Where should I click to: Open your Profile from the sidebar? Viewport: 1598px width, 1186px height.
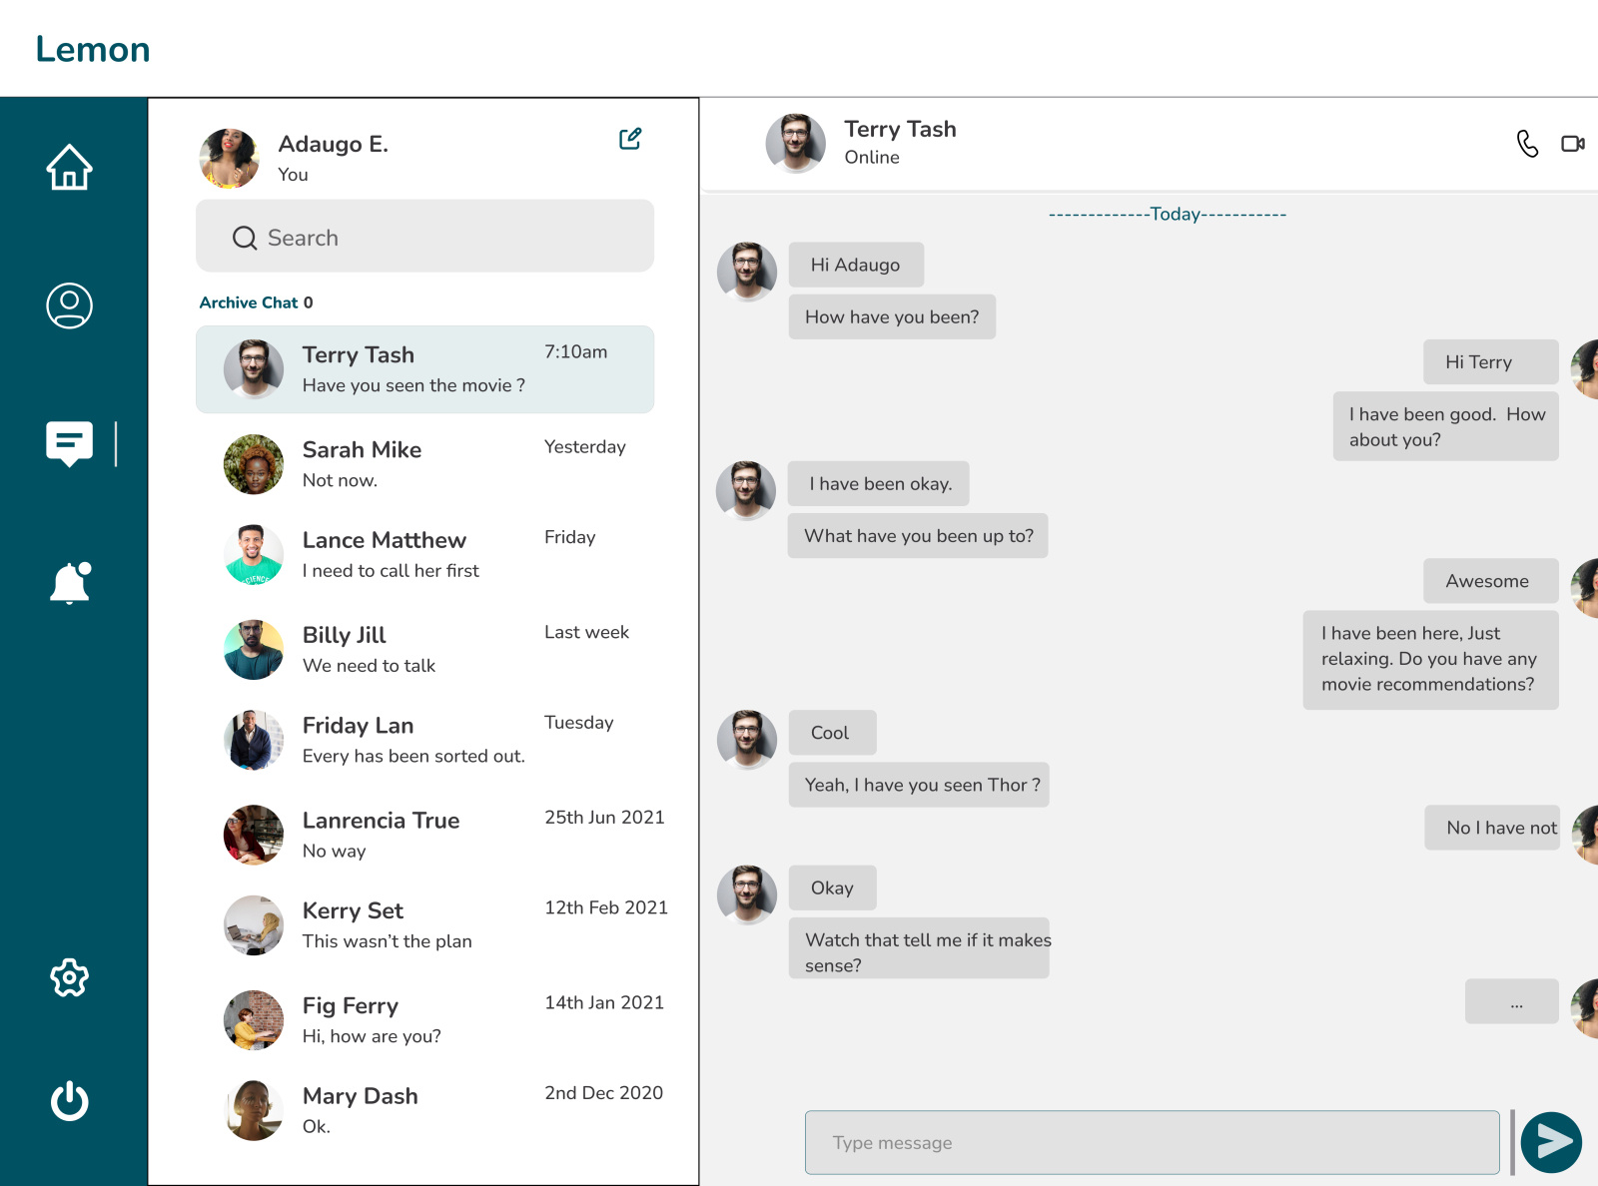pyautogui.click(x=68, y=306)
